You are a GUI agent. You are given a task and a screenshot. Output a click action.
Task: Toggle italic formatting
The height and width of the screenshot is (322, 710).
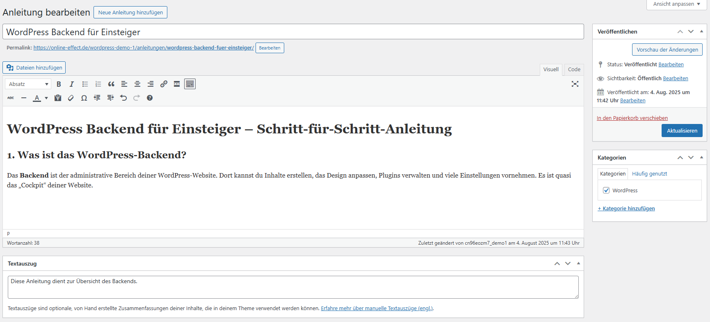coord(72,84)
